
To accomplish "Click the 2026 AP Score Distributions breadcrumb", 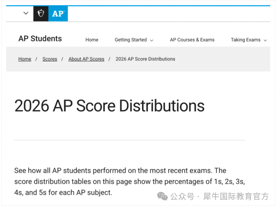I will coord(146,59).
